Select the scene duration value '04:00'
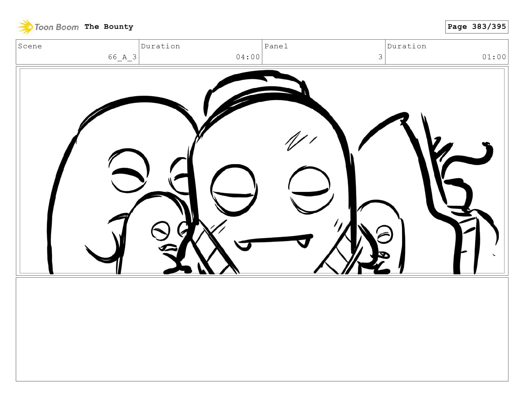 click(248, 57)
